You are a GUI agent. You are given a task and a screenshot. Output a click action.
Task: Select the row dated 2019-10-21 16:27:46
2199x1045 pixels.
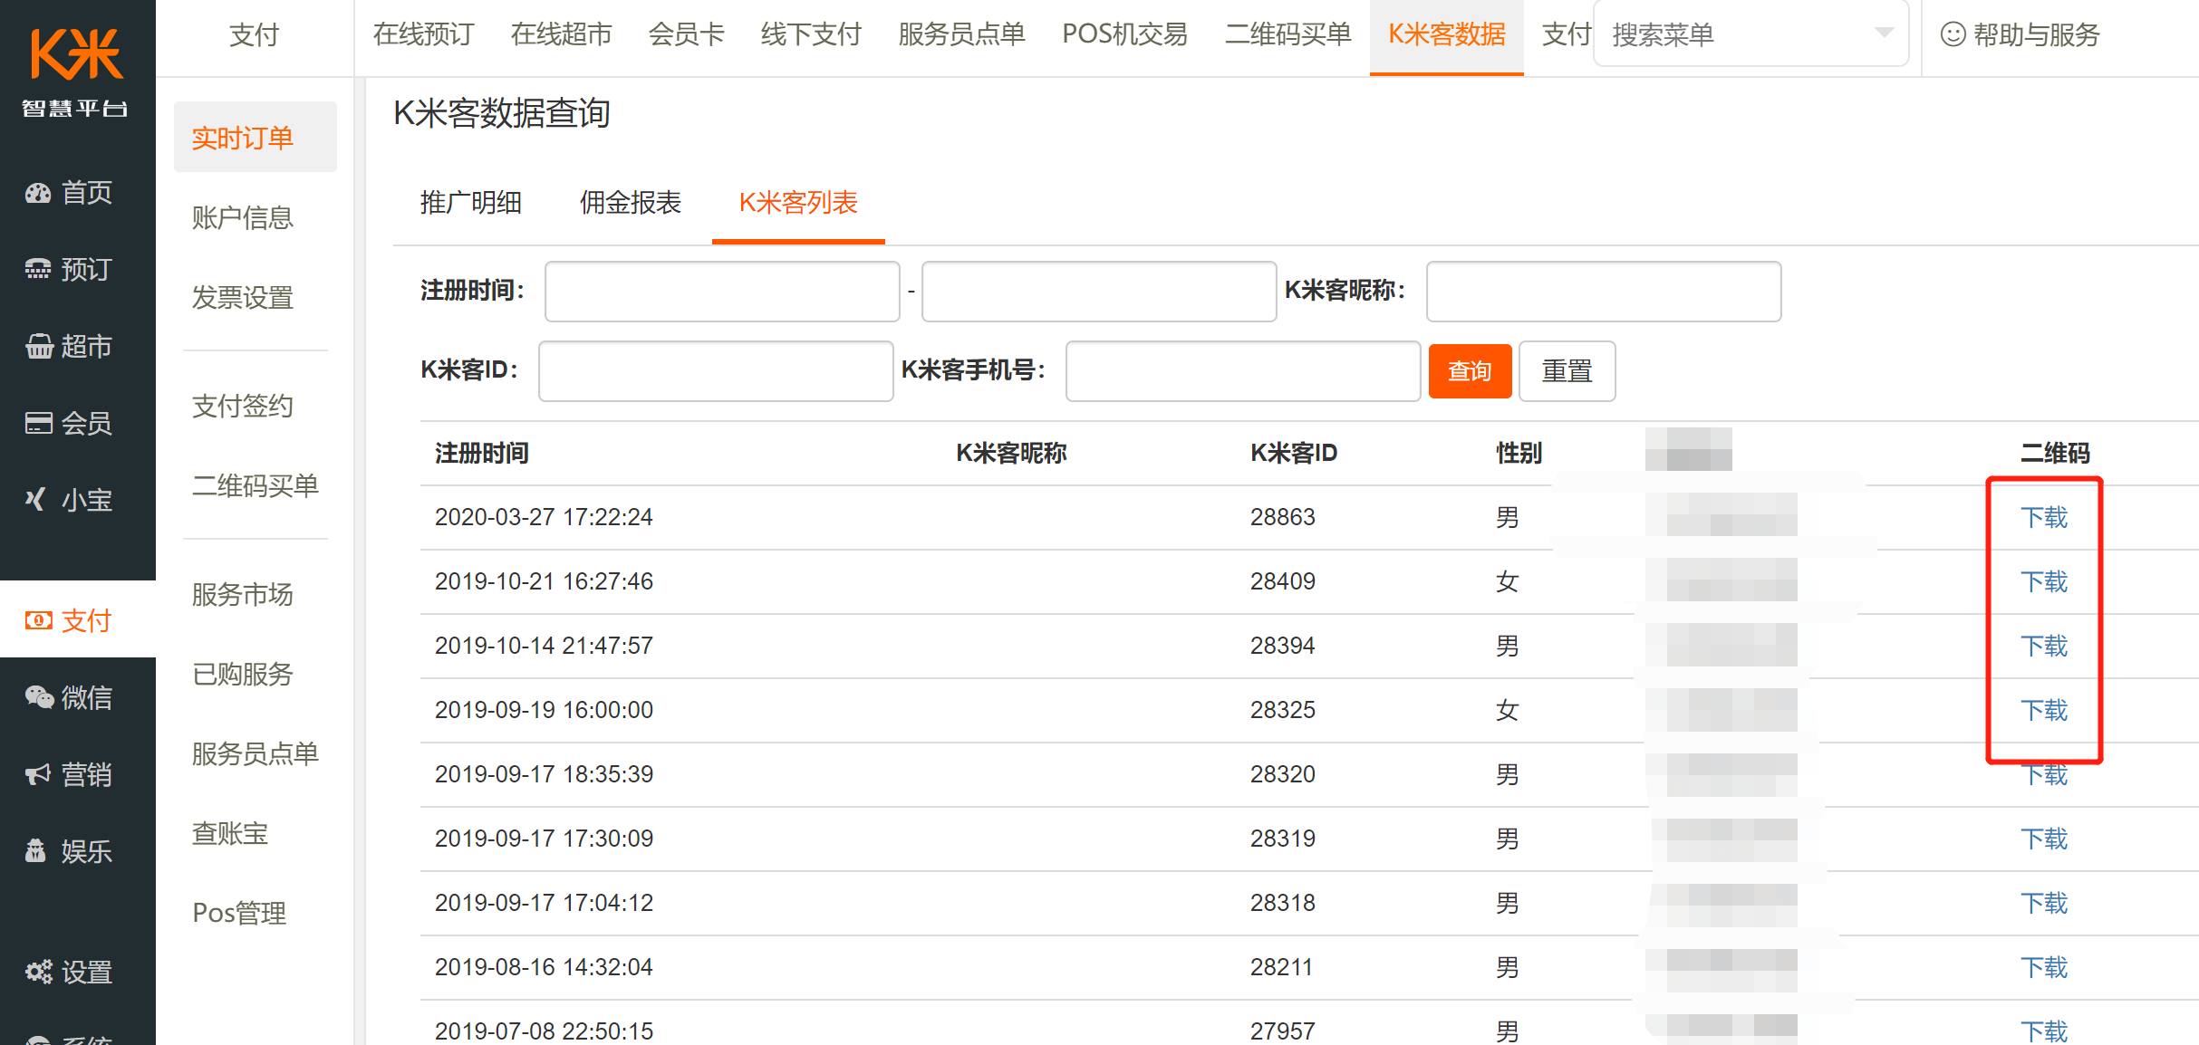coord(1309,581)
